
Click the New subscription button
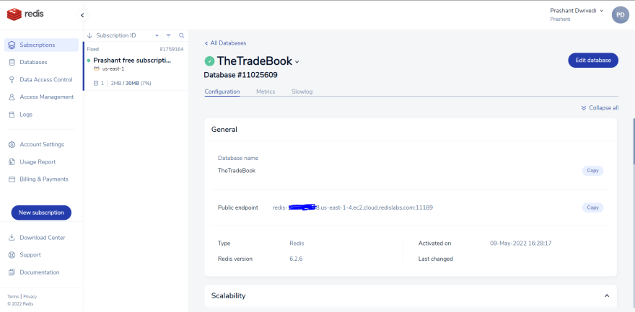pyautogui.click(x=41, y=213)
